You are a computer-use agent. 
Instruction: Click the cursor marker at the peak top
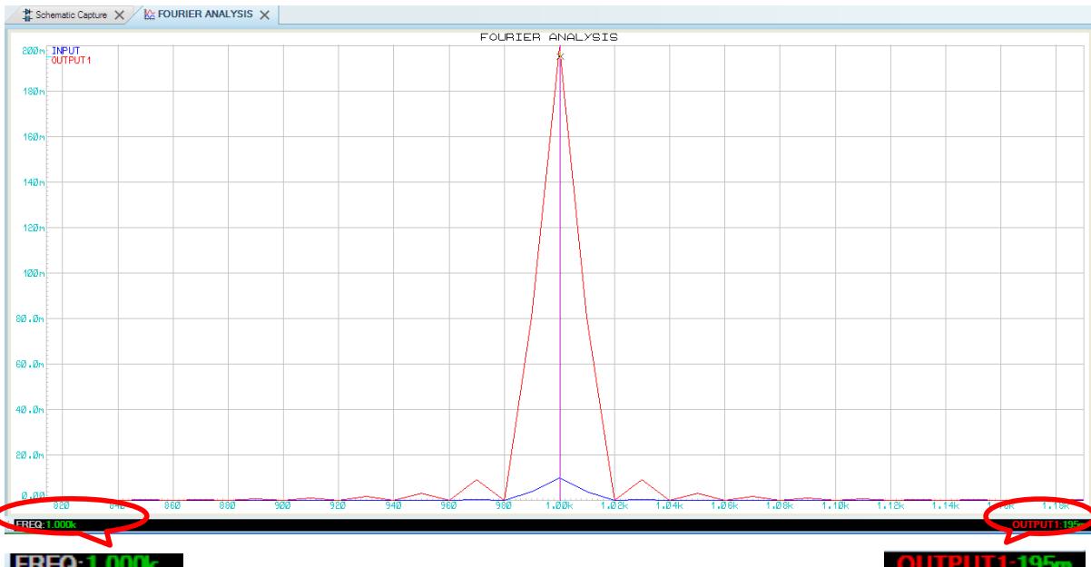[x=559, y=56]
